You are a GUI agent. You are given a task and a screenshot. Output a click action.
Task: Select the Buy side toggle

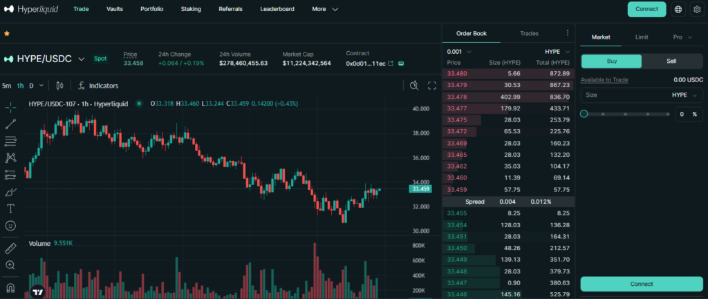611,61
